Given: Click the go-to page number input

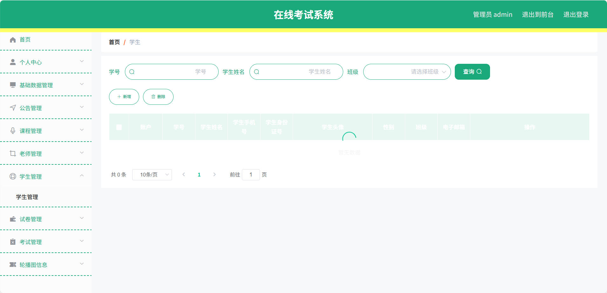Looking at the screenshot, I should pyautogui.click(x=251, y=175).
